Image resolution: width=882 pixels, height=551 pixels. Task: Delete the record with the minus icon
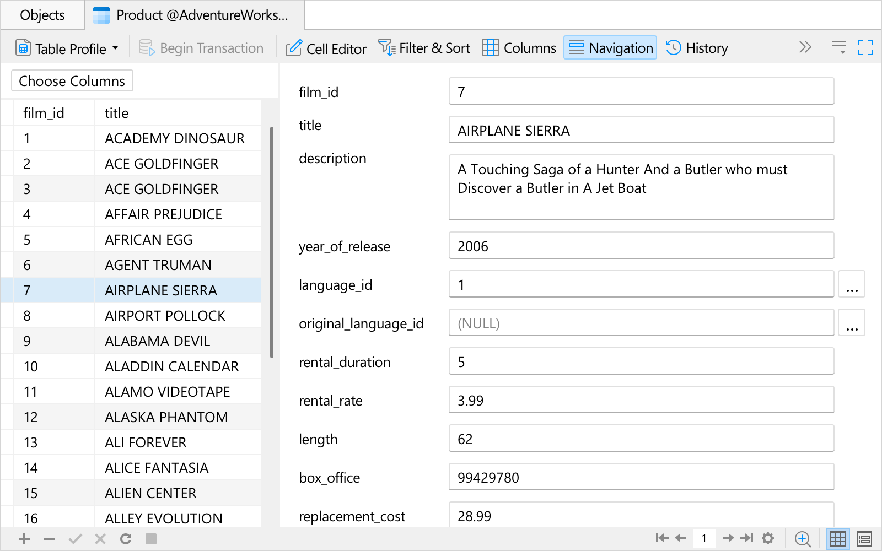(50, 539)
